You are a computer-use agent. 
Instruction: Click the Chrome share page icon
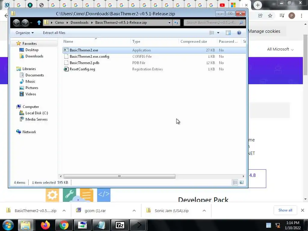(260, 16)
